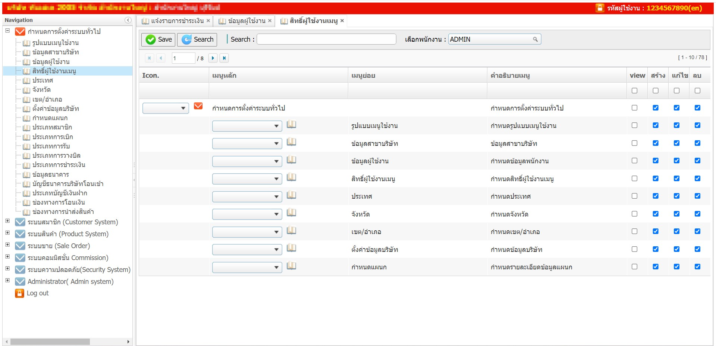
Task: Jump to last page using pagination arrow
Action: point(224,58)
